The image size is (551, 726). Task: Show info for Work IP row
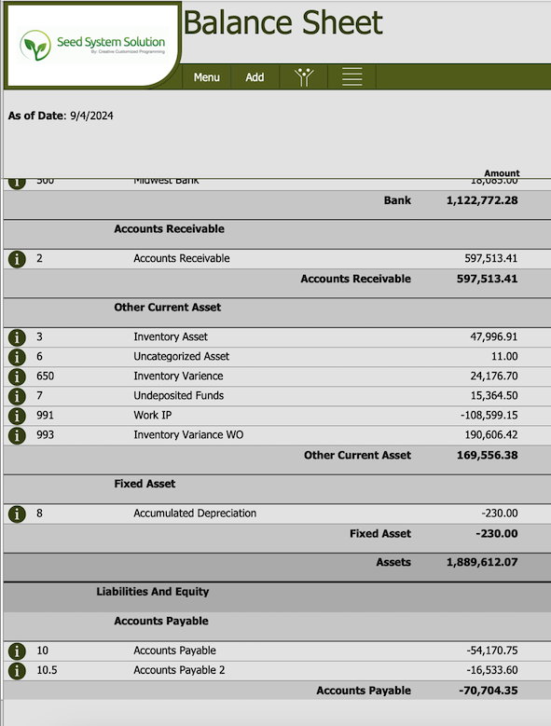point(17,416)
